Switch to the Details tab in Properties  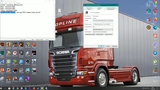[x=99, y=8]
